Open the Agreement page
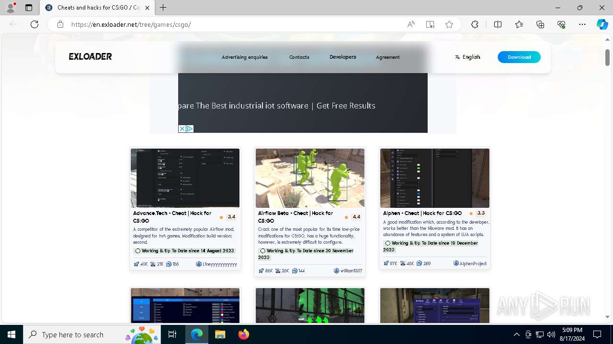This screenshot has height=344, width=613. [388, 57]
